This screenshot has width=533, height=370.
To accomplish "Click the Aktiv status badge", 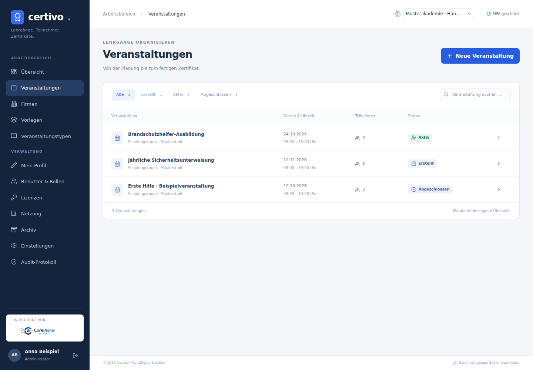I will pyautogui.click(x=420, y=138).
